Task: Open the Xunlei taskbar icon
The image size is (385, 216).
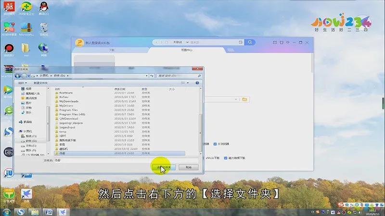Action: [x=63, y=212]
